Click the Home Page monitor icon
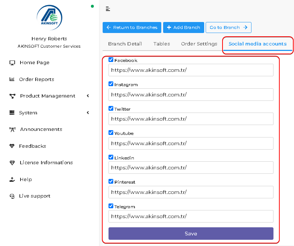Image resolution: width=294 pixels, height=246 pixels. 12,63
